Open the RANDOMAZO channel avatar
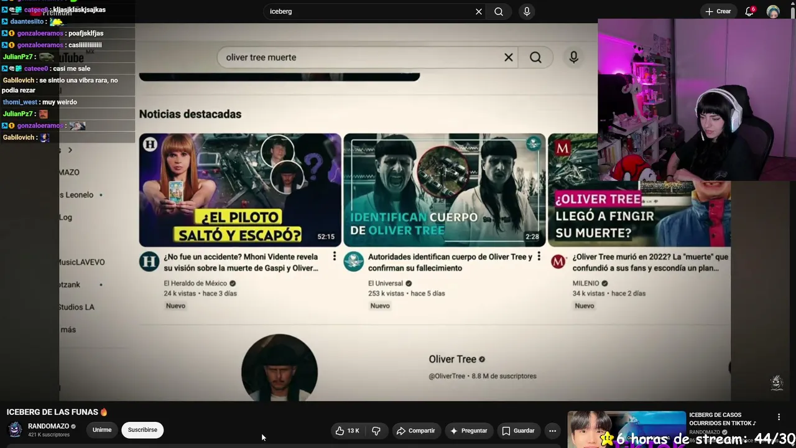Viewport: 796px width, 448px height. coord(15,430)
